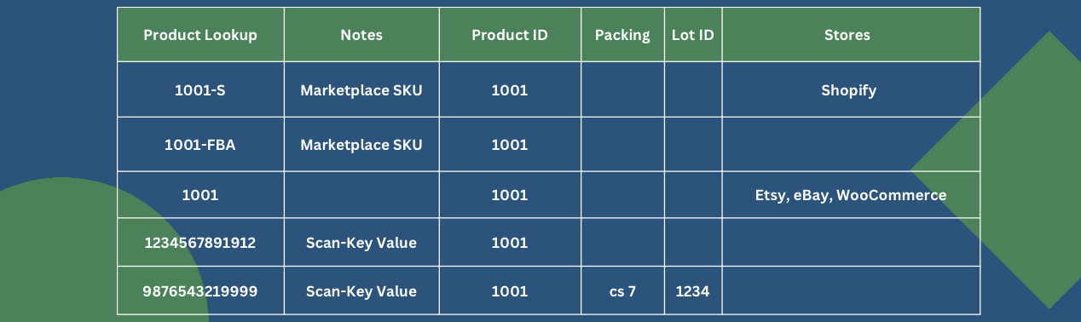
Task: Select the 1234567891912 lookup cell
Action: (200, 243)
